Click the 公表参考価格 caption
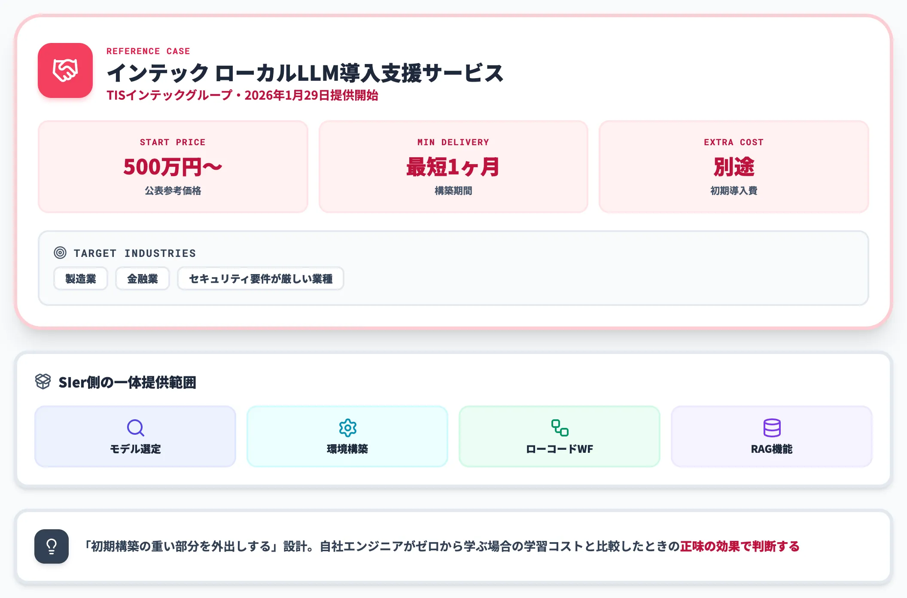The image size is (907, 598). coord(173,191)
